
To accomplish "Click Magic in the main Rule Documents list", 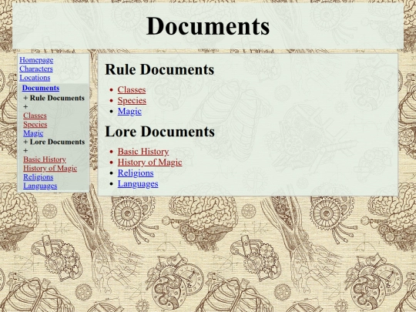I will click(x=129, y=111).
